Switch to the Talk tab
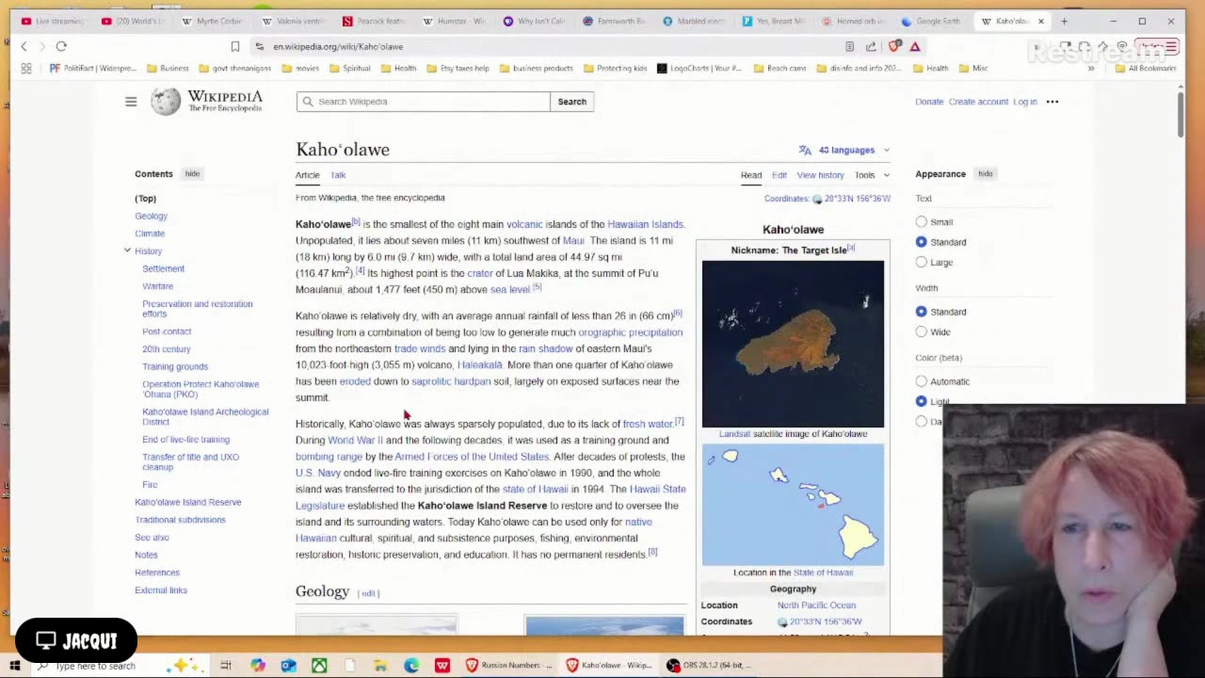This screenshot has height=678, width=1205. click(338, 175)
